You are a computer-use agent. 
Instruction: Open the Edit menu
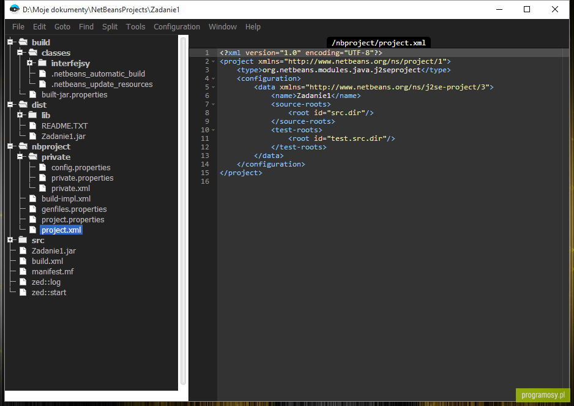click(39, 27)
